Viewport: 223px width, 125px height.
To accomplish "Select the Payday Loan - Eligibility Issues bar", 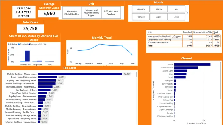I will point(47,80).
